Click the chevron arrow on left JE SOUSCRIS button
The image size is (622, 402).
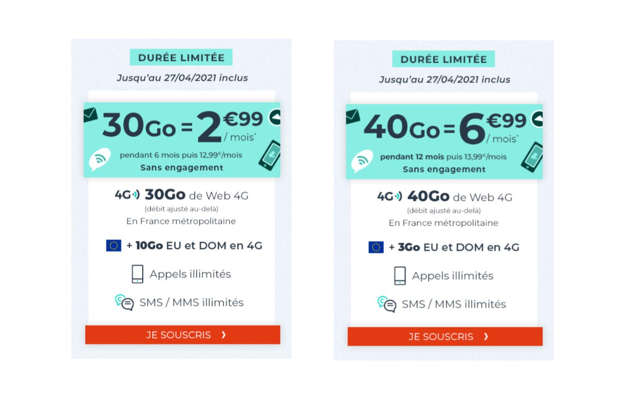223,335
